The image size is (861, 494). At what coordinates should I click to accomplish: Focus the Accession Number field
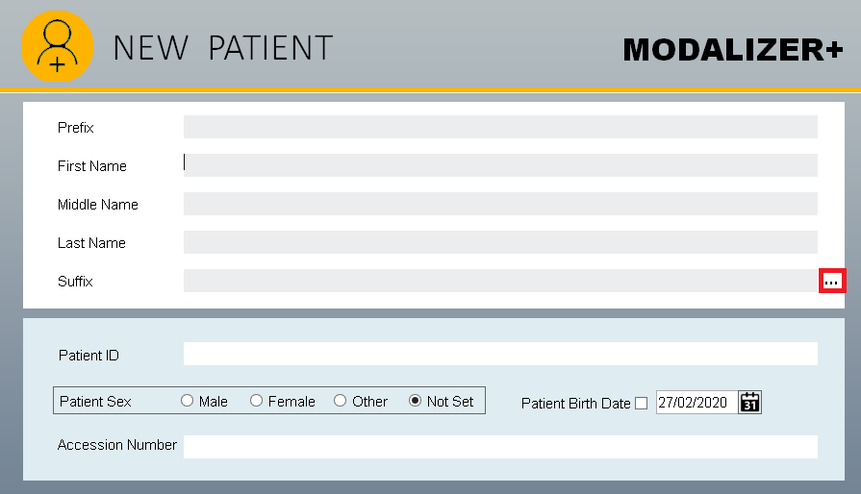point(500,446)
